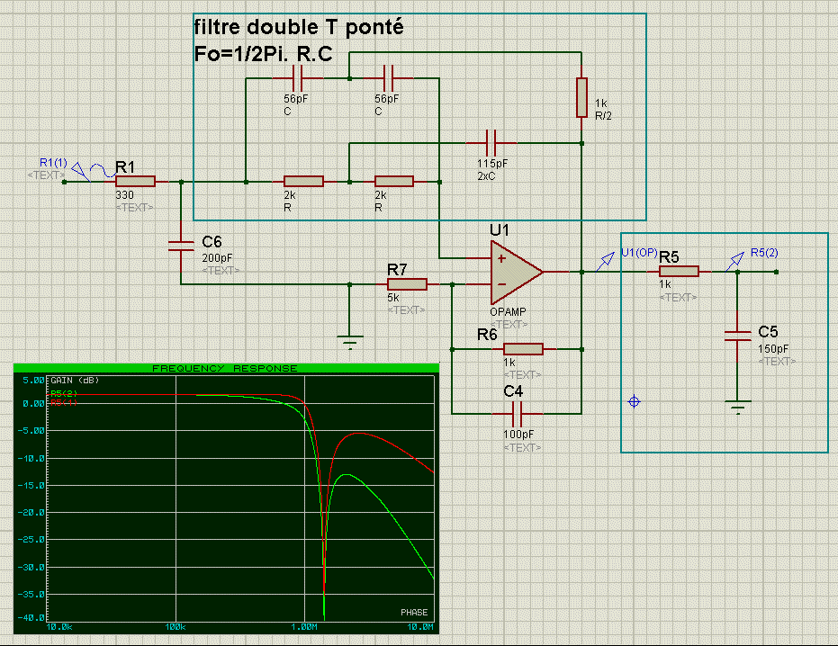Click the 100pF value under C4

point(518,435)
